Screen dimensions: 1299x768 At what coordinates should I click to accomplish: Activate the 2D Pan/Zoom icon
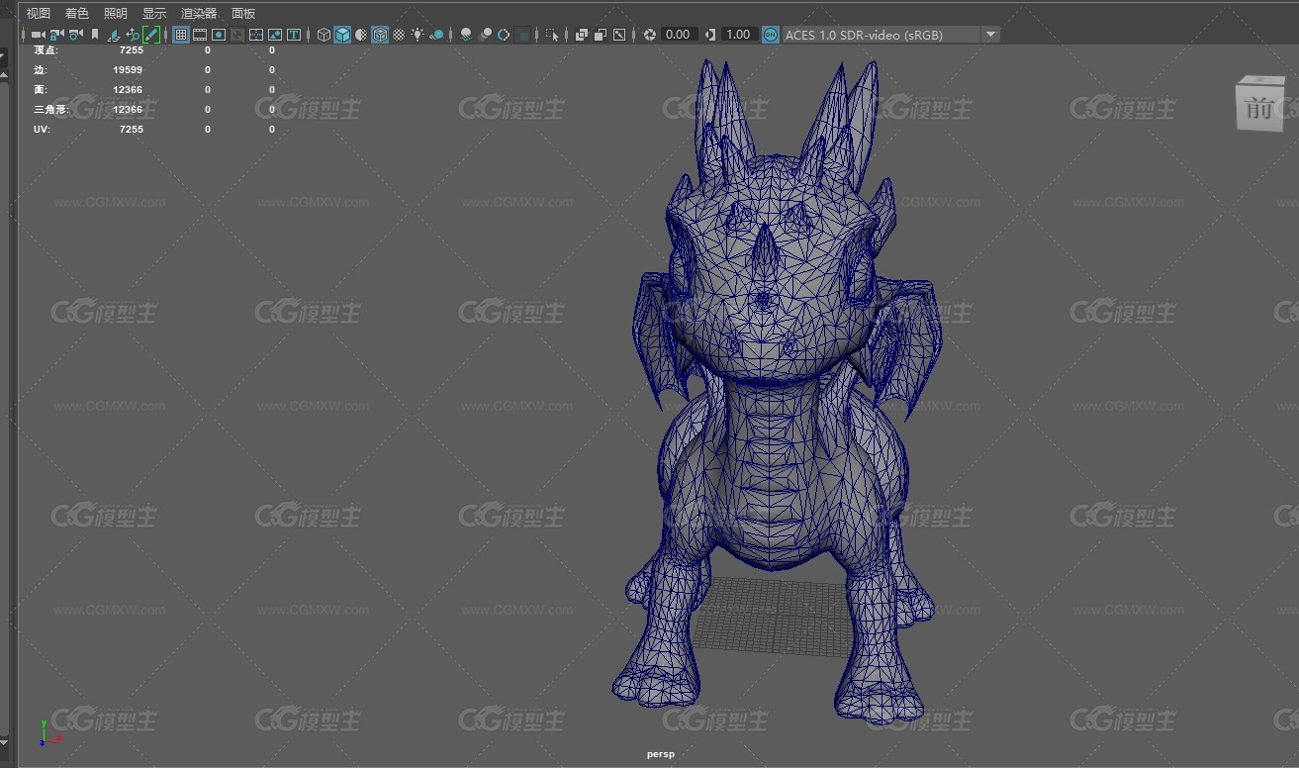(x=133, y=35)
